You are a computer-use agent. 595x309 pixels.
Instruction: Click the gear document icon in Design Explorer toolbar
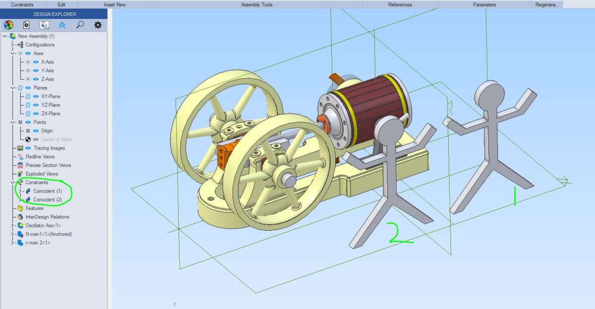[x=26, y=25]
